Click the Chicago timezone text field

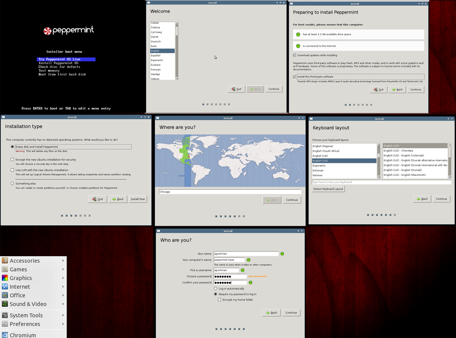[x=230, y=192]
